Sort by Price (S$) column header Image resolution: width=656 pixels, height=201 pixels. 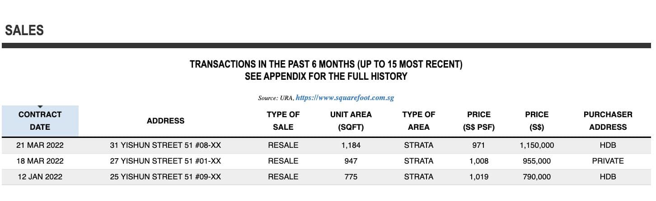[537, 121]
